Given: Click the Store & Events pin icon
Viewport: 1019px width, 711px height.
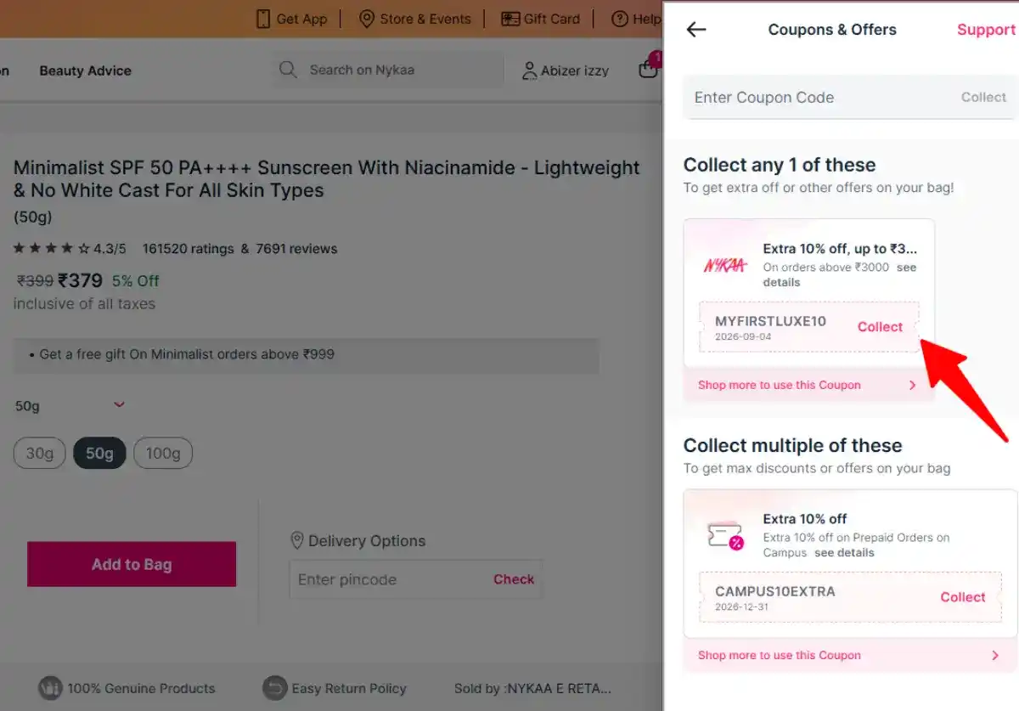Looking at the screenshot, I should [367, 19].
